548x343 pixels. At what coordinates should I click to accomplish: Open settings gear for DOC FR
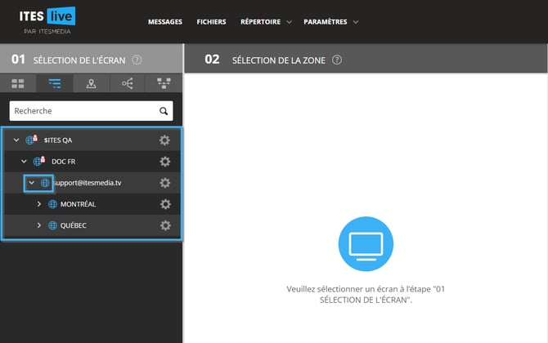pos(164,162)
